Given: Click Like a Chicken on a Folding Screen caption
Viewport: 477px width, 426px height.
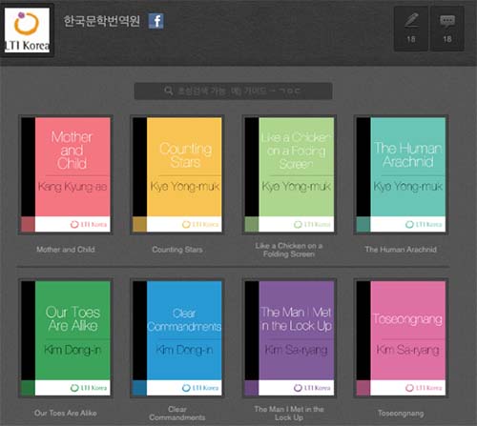Looking at the screenshot, I should click(x=289, y=250).
